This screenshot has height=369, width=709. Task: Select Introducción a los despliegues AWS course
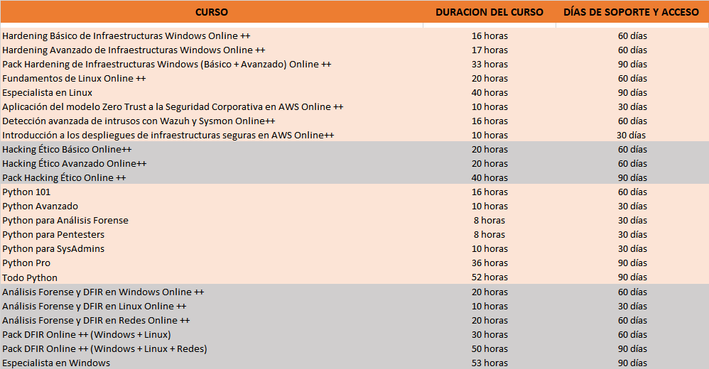pos(168,135)
